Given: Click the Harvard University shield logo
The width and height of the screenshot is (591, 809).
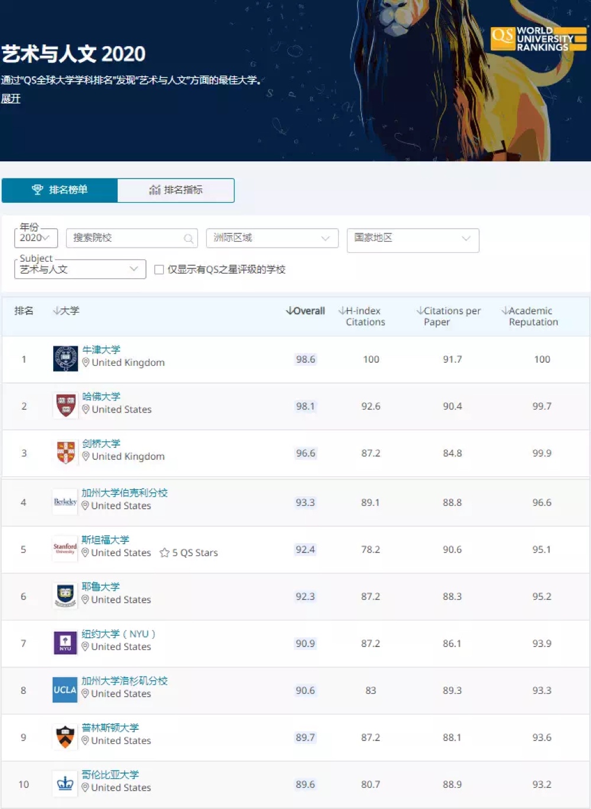Looking at the screenshot, I should pyautogui.click(x=66, y=405).
